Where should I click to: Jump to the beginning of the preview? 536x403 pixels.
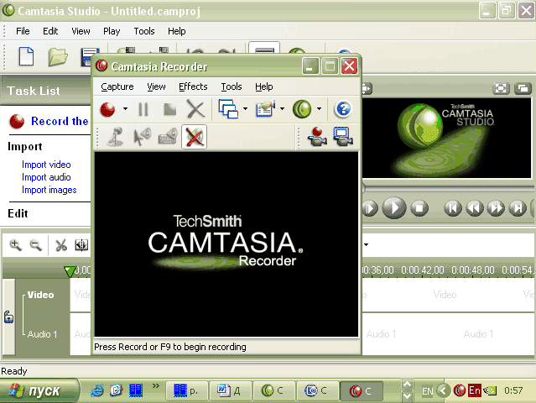tap(453, 207)
